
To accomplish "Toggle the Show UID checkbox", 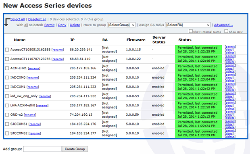I will click(x=226, y=31).
